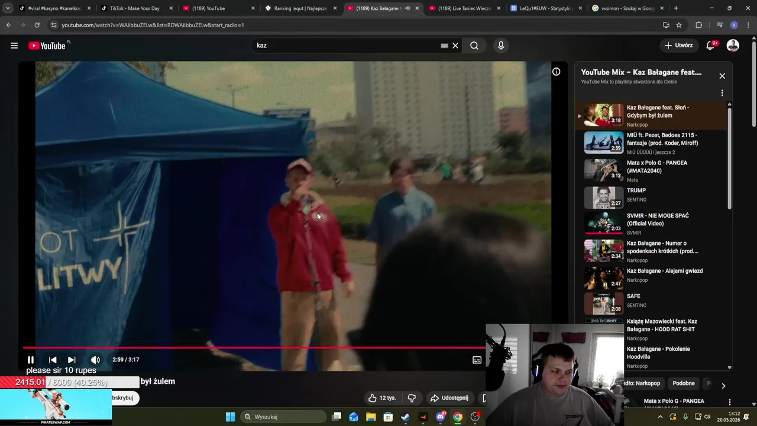The width and height of the screenshot is (757, 426).
Task: Open a new browser tab
Action: pos(676,8)
